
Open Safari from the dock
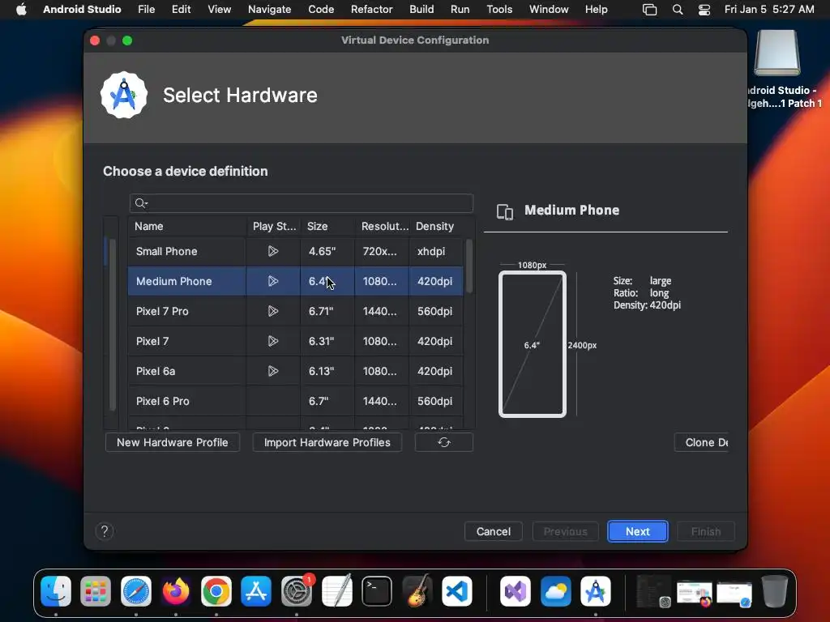[136, 590]
